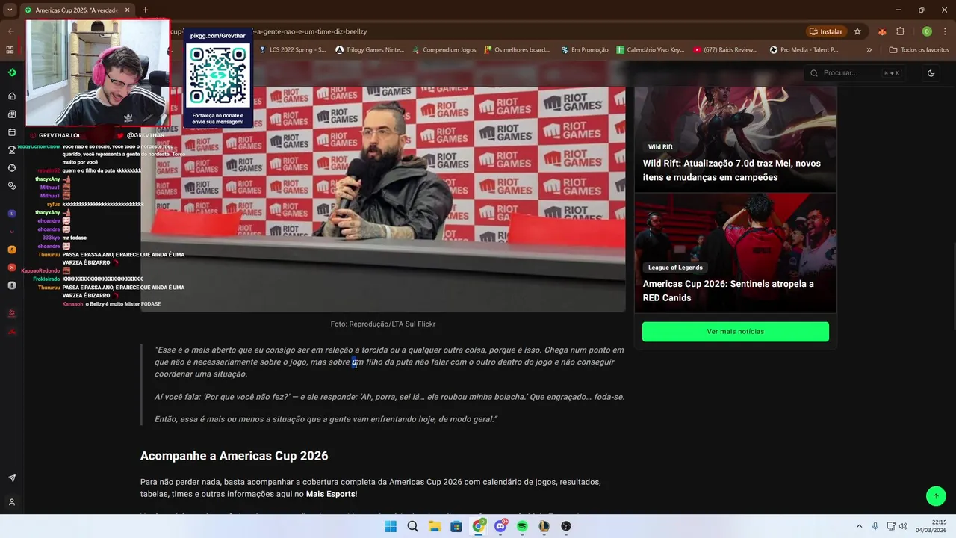Open the Chrome apps grid icon
Viewport: 956px width, 538px height.
coord(10,50)
